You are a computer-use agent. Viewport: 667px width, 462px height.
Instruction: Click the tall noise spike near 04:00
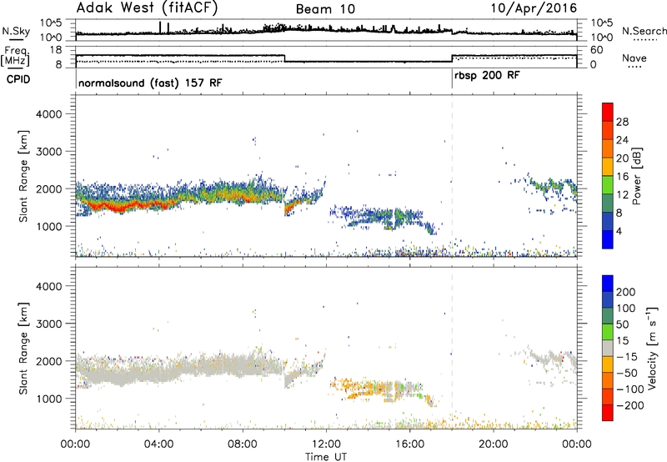point(160,27)
